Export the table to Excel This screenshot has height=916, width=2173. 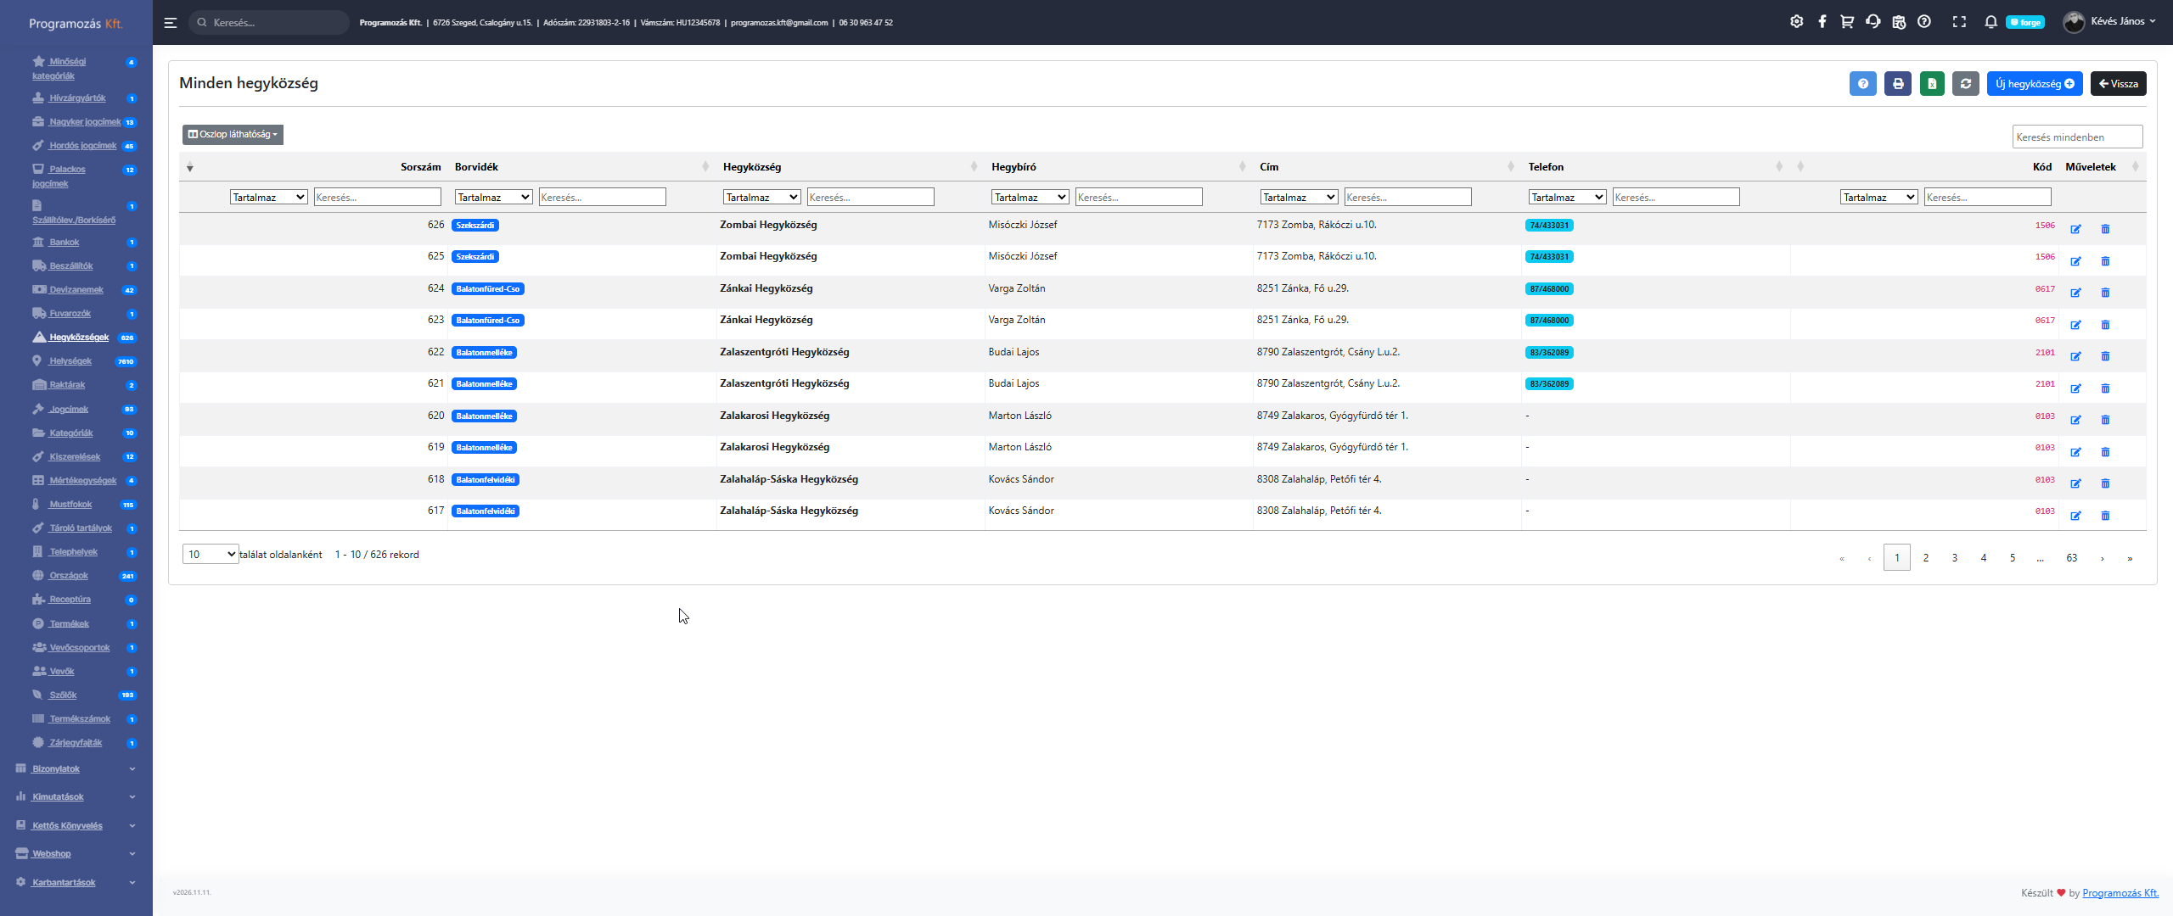click(1932, 84)
